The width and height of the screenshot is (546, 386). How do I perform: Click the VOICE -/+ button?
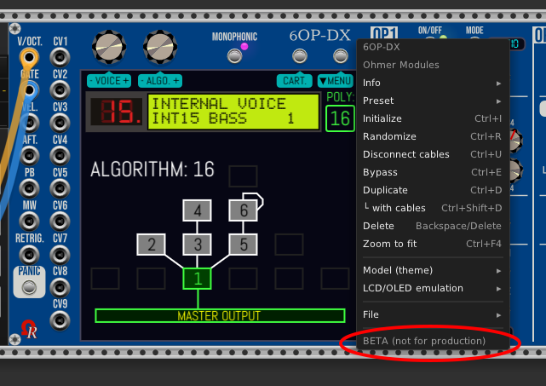[x=109, y=81]
